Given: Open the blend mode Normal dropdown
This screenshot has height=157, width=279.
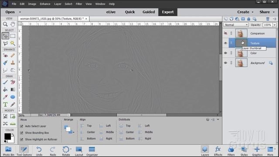Looking at the screenshot, I should (x=236, y=25).
